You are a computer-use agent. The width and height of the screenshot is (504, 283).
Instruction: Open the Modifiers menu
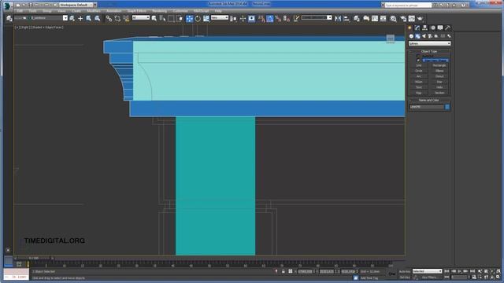[94, 11]
